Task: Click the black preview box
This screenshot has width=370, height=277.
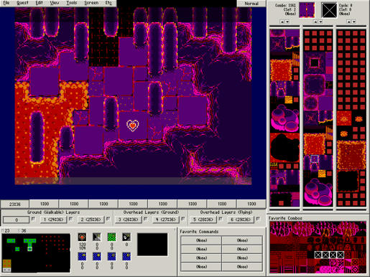Action: click(x=152, y=245)
